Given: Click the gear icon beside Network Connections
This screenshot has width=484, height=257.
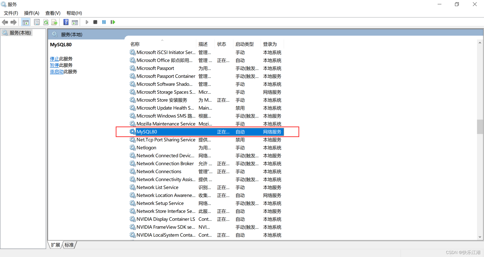Looking at the screenshot, I should coord(133,171).
